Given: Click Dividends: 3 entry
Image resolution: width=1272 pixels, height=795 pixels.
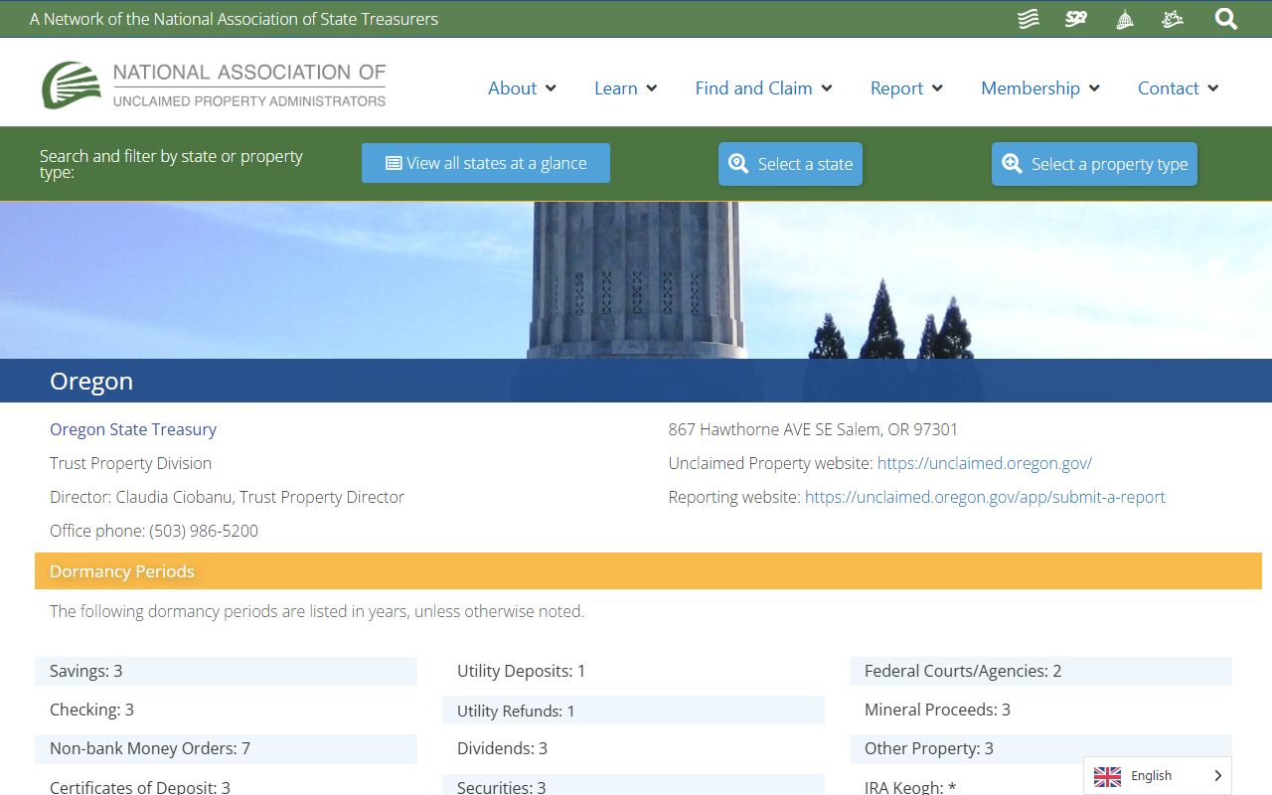Looking at the screenshot, I should (633, 748).
